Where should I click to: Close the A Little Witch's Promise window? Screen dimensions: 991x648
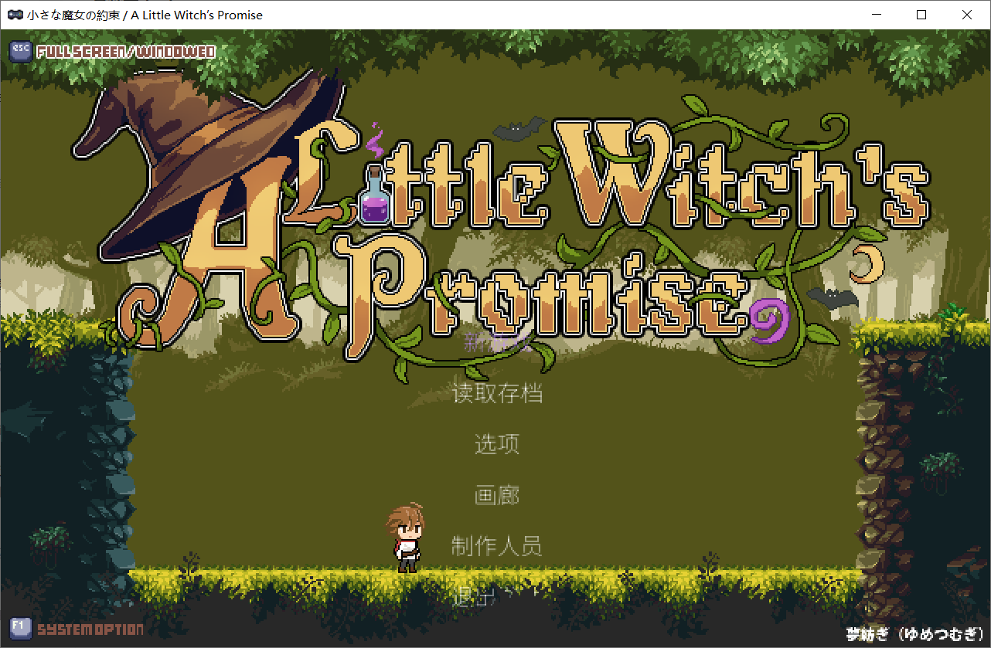967,15
